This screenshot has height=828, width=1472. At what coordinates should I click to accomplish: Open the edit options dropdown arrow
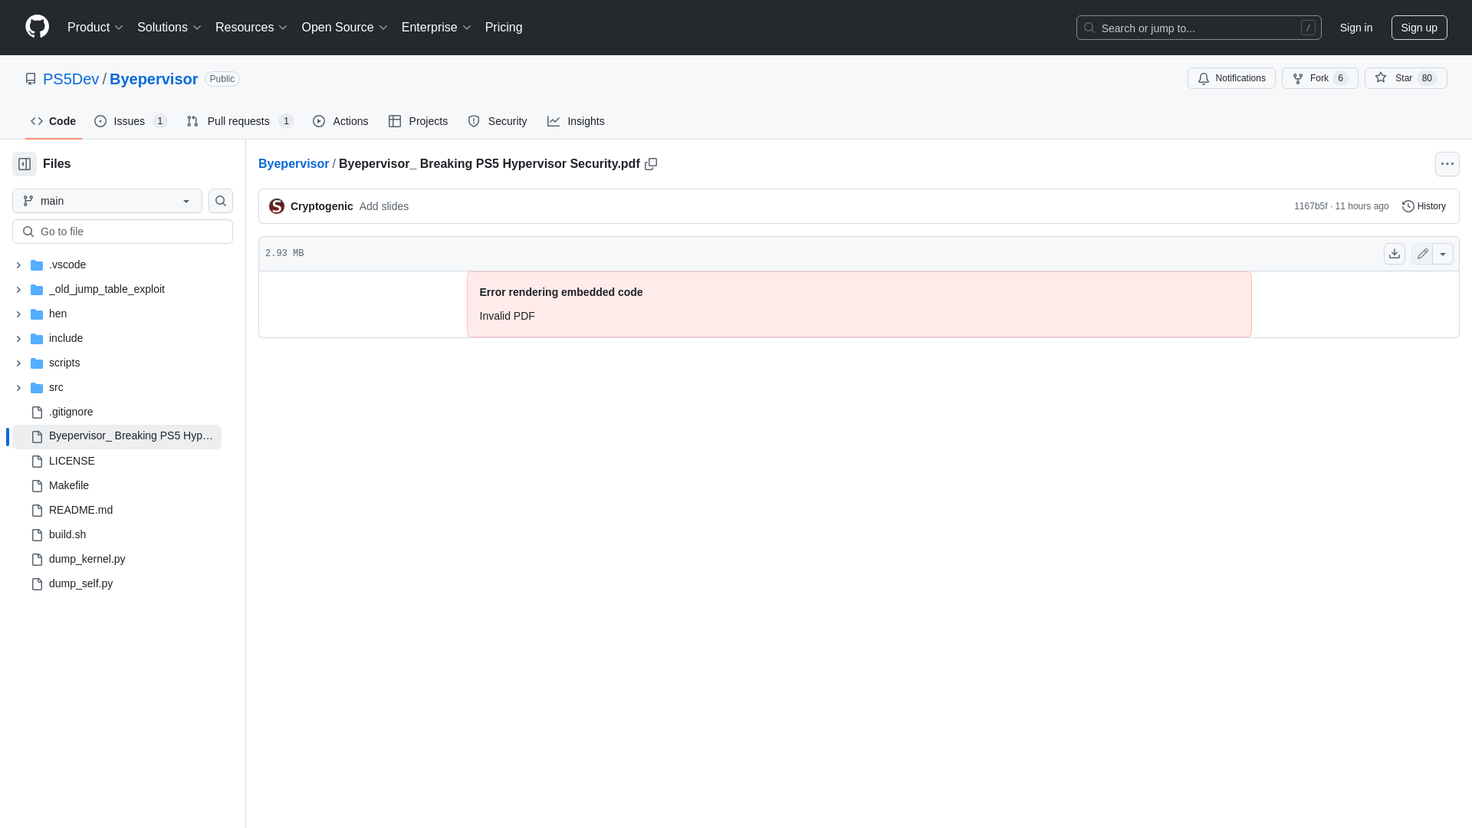[x=1443, y=254]
